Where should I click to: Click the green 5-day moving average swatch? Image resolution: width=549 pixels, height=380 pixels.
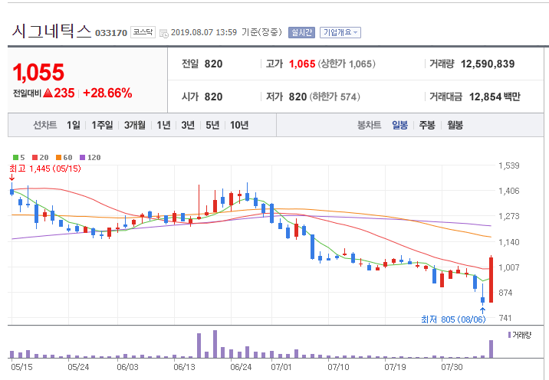point(16,158)
